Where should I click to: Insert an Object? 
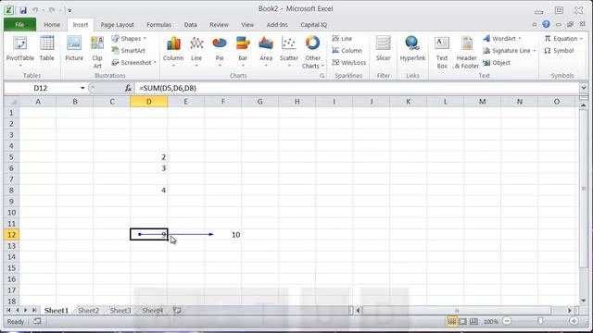(497, 63)
